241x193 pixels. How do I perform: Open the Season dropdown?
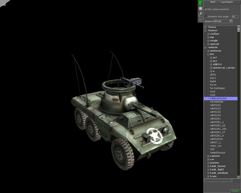click(x=231, y=21)
